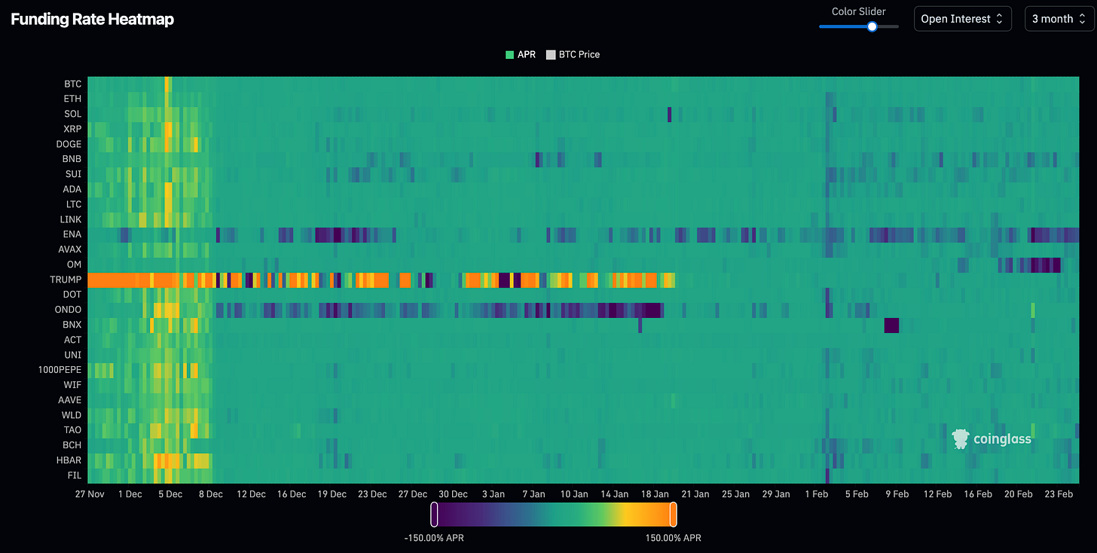Click the 150.00% APR scale label
The image size is (1097, 553).
coord(673,538)
